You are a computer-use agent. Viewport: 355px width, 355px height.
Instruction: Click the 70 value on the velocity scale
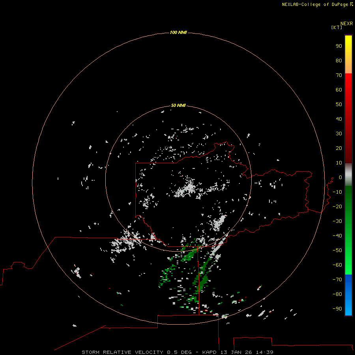point(339,75)
